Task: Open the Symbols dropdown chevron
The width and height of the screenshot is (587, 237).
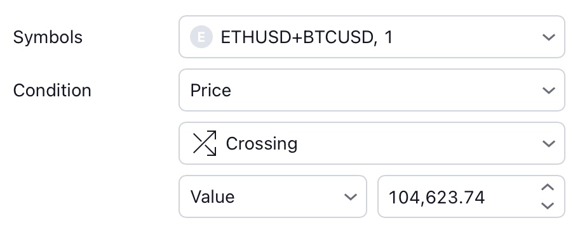Action: click(548, 37)
